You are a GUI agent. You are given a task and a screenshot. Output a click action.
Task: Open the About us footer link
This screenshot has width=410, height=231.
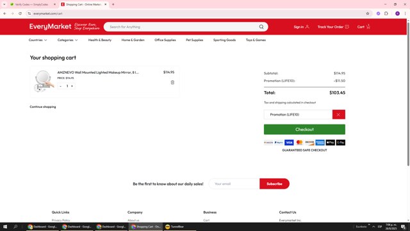point(133,220)
